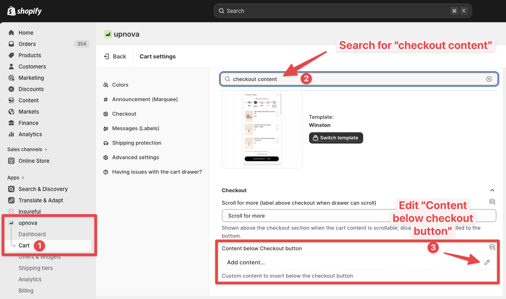506x299 pixels.
Task: Click the checkout content search field
Action: click(x=359, y=79)
